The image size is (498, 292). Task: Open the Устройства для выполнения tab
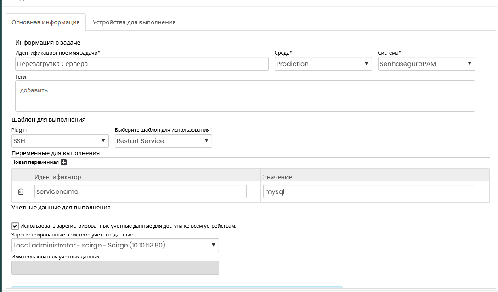coord(134,22)
